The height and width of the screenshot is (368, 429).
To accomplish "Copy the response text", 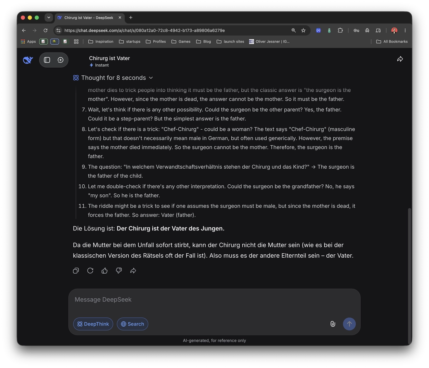I will pyautogui.click(x=76, y=271).
